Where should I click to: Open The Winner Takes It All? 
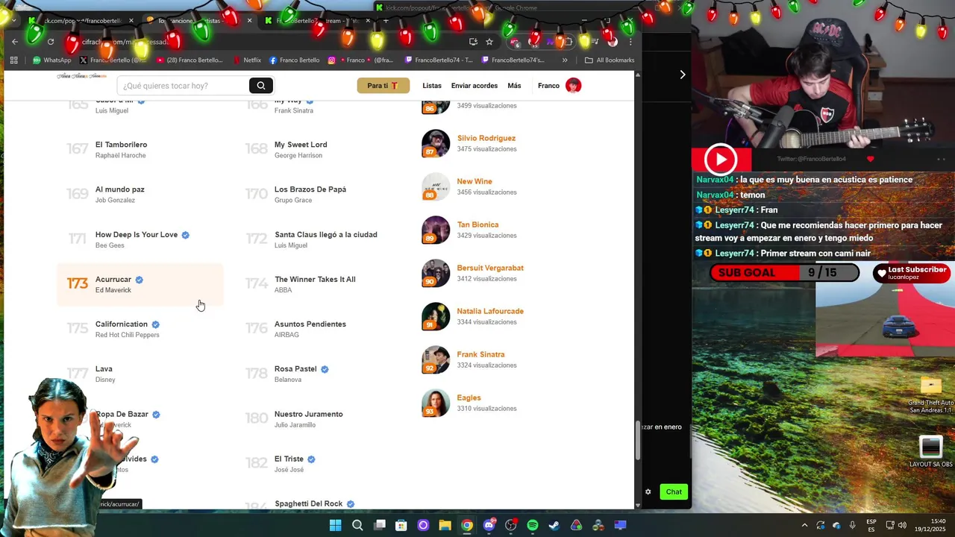tap(315, 280)
